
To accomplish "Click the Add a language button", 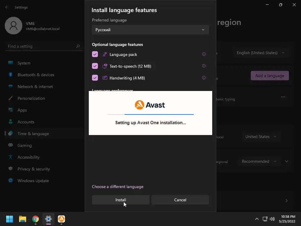I will tap(270, 76).
